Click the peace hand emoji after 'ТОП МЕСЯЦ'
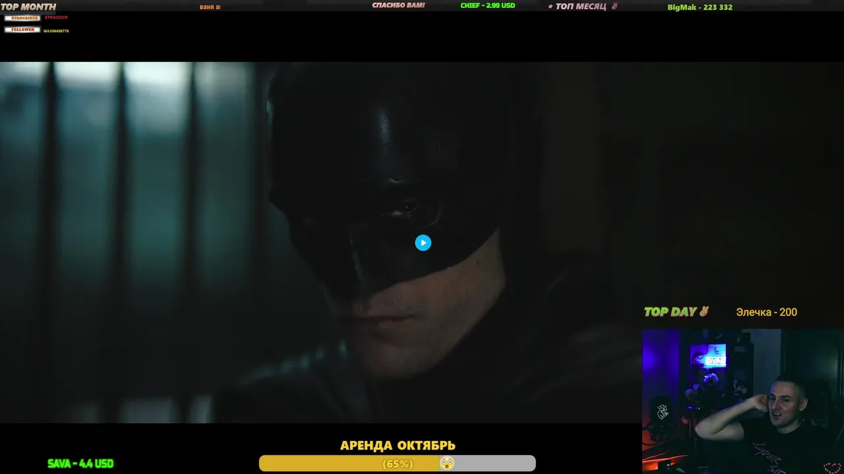This screenshot has width=844, height=474. click(x=615, y=7)
